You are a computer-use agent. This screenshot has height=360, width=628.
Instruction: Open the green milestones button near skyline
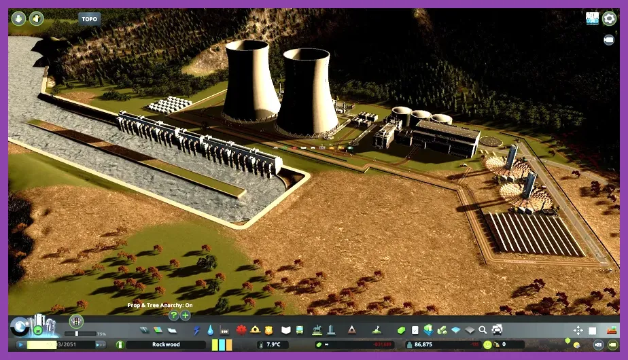38,330
